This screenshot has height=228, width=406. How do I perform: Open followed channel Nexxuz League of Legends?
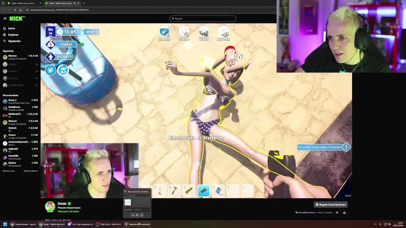coord(20,57)
